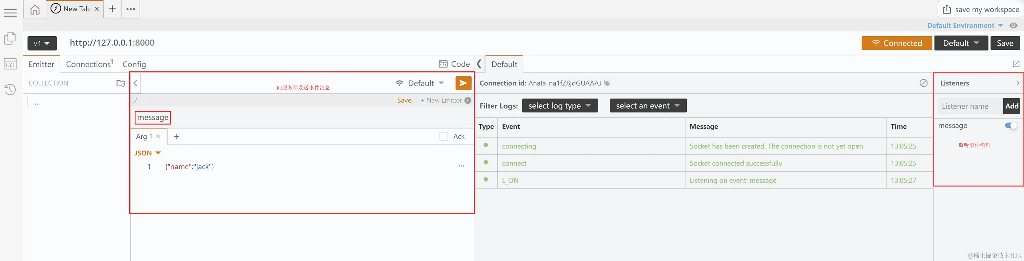Open collections icon in left sidebar
Viewport: 1024px width, 261px height.
pos(10,39)
